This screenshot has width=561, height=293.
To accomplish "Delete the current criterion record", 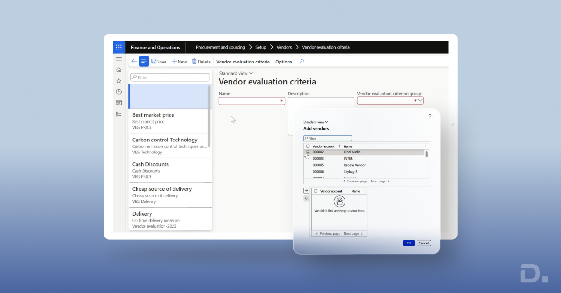I will pyautogui.click(x=201, y=62).
